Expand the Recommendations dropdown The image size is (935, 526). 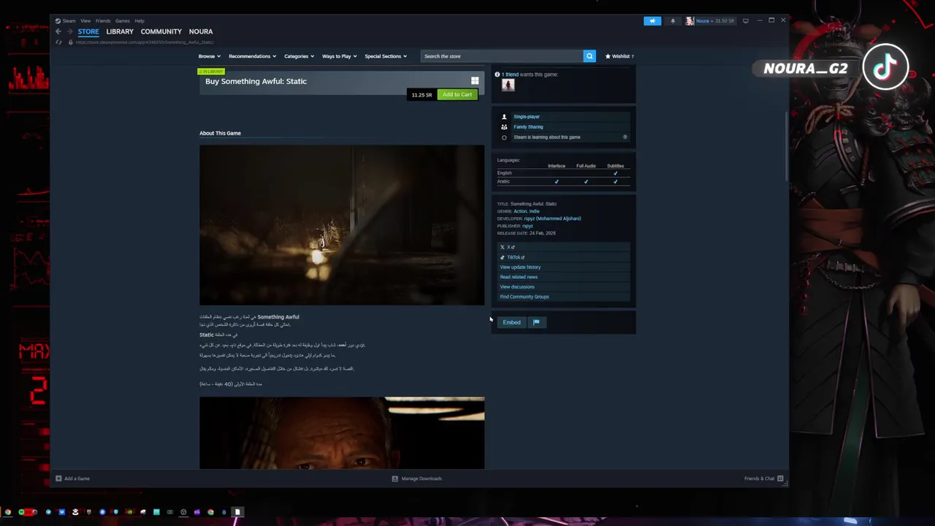[252, 56]
